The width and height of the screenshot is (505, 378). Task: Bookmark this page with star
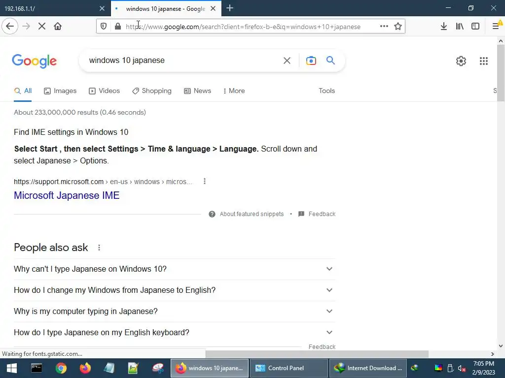tap(398, 26)
